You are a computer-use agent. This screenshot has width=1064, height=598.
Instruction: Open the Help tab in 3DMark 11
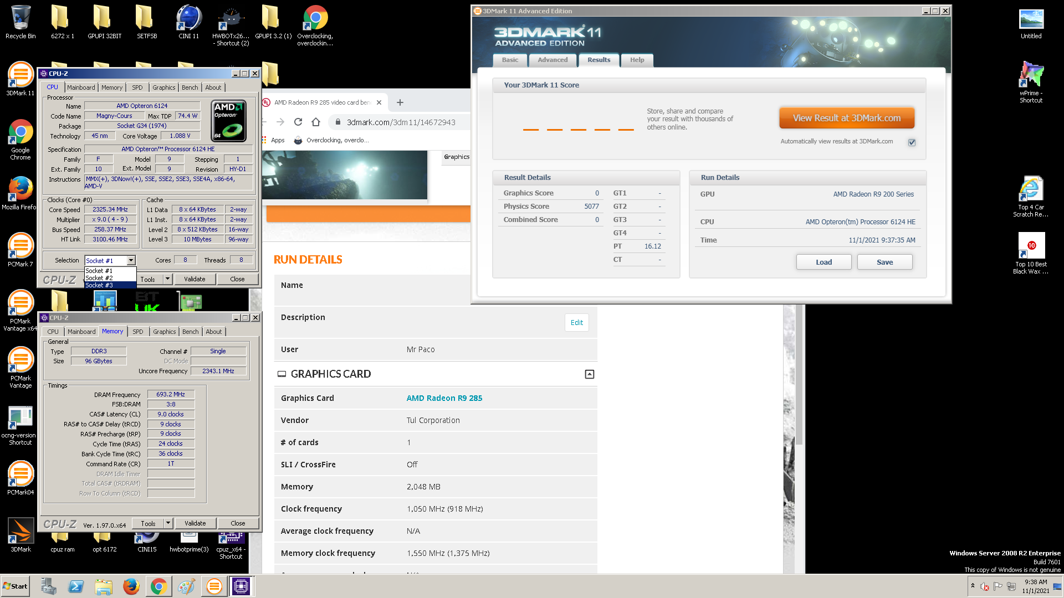[x=637, y=60]
